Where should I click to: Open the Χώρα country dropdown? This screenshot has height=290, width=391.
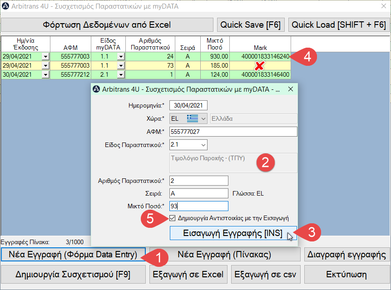[203, 118]
